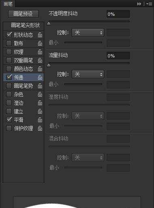Click the lock icon beside 形状动态
Screen dimensions: 154x208
pos(40,35)
